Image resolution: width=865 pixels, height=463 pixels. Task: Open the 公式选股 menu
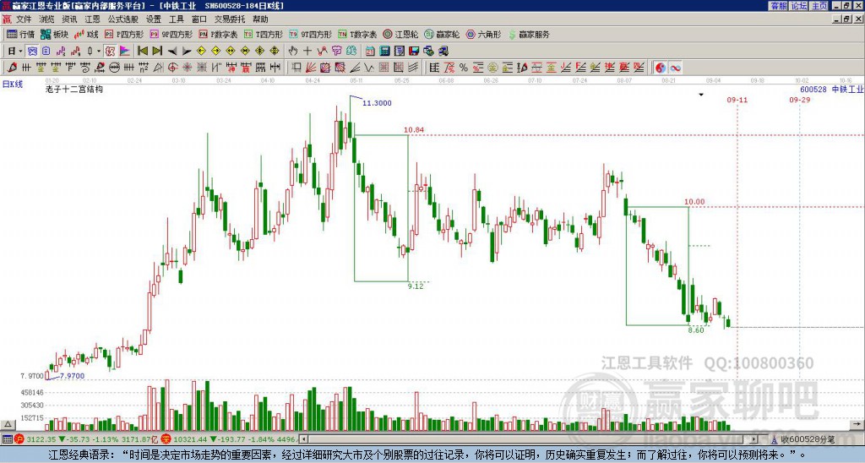(x=123, y=19)
